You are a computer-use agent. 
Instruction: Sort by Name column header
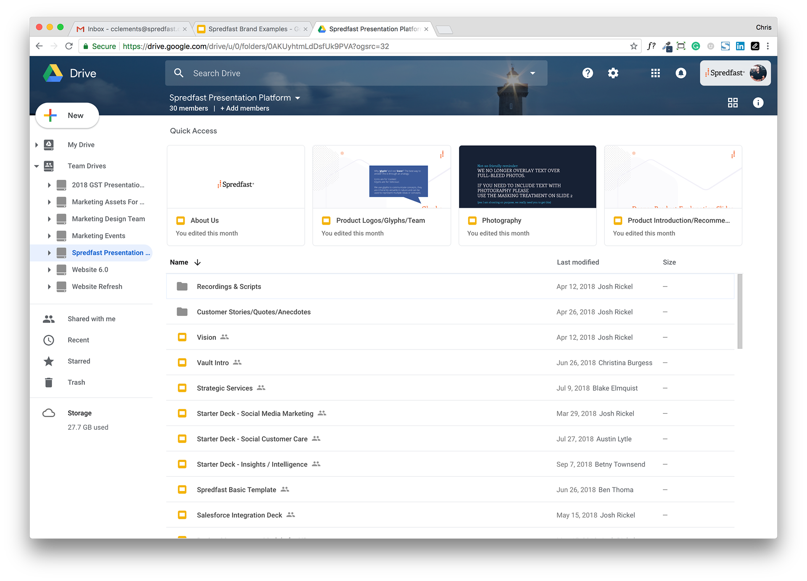point(179,262)
